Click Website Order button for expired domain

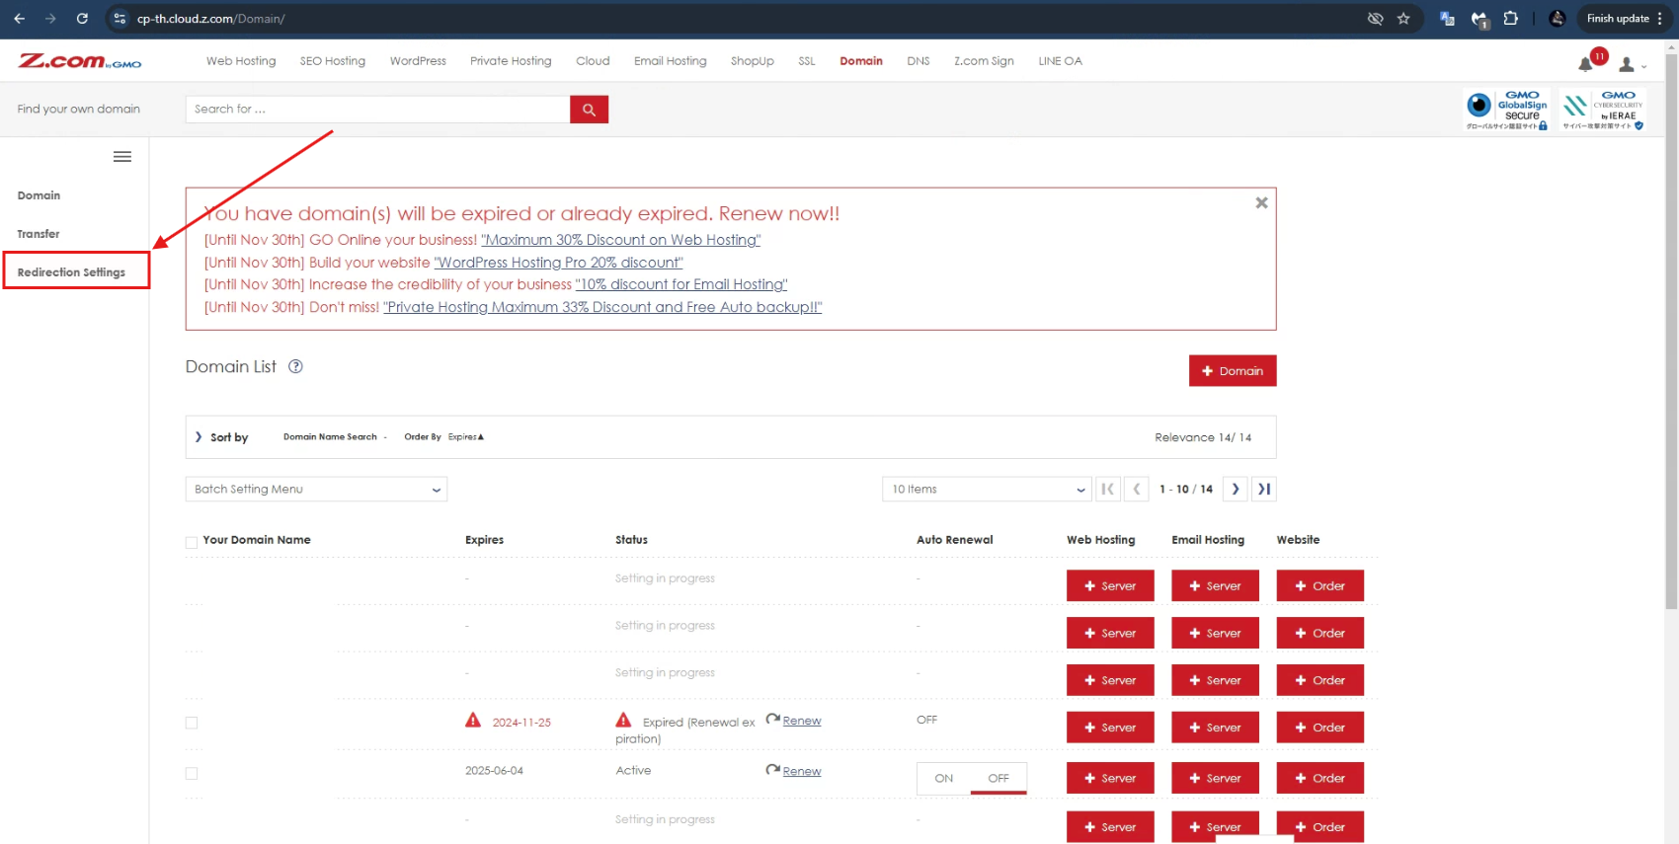coord(1319,728)
